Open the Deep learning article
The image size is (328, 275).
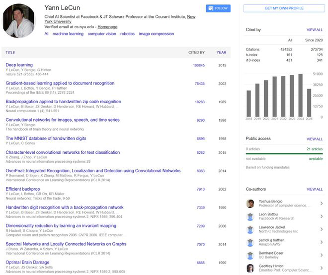[19, 65]
